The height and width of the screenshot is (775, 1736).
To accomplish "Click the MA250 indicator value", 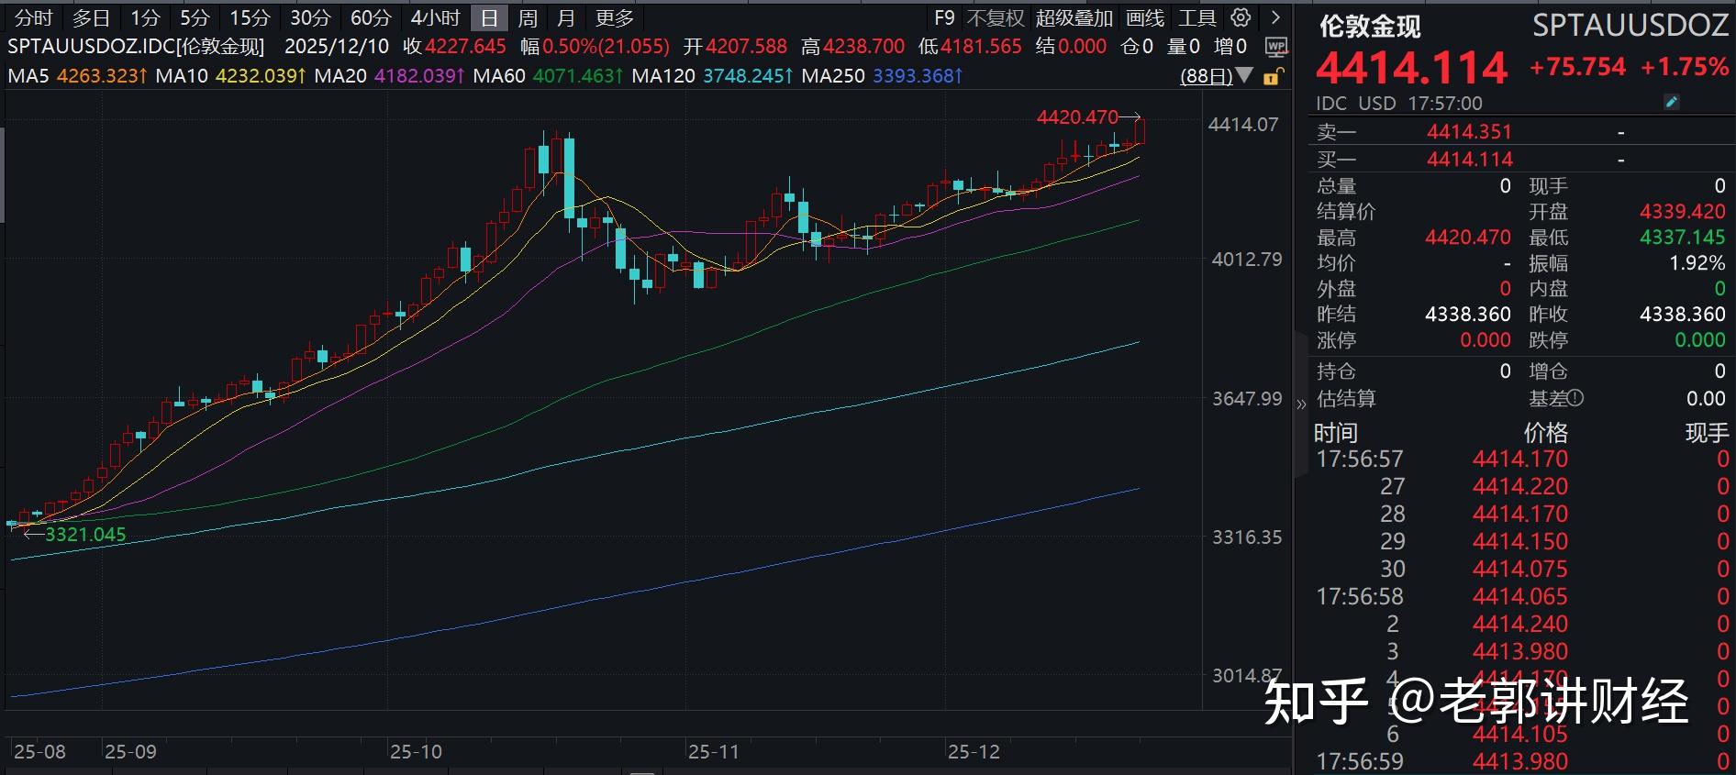I will (x=918, y=75).
